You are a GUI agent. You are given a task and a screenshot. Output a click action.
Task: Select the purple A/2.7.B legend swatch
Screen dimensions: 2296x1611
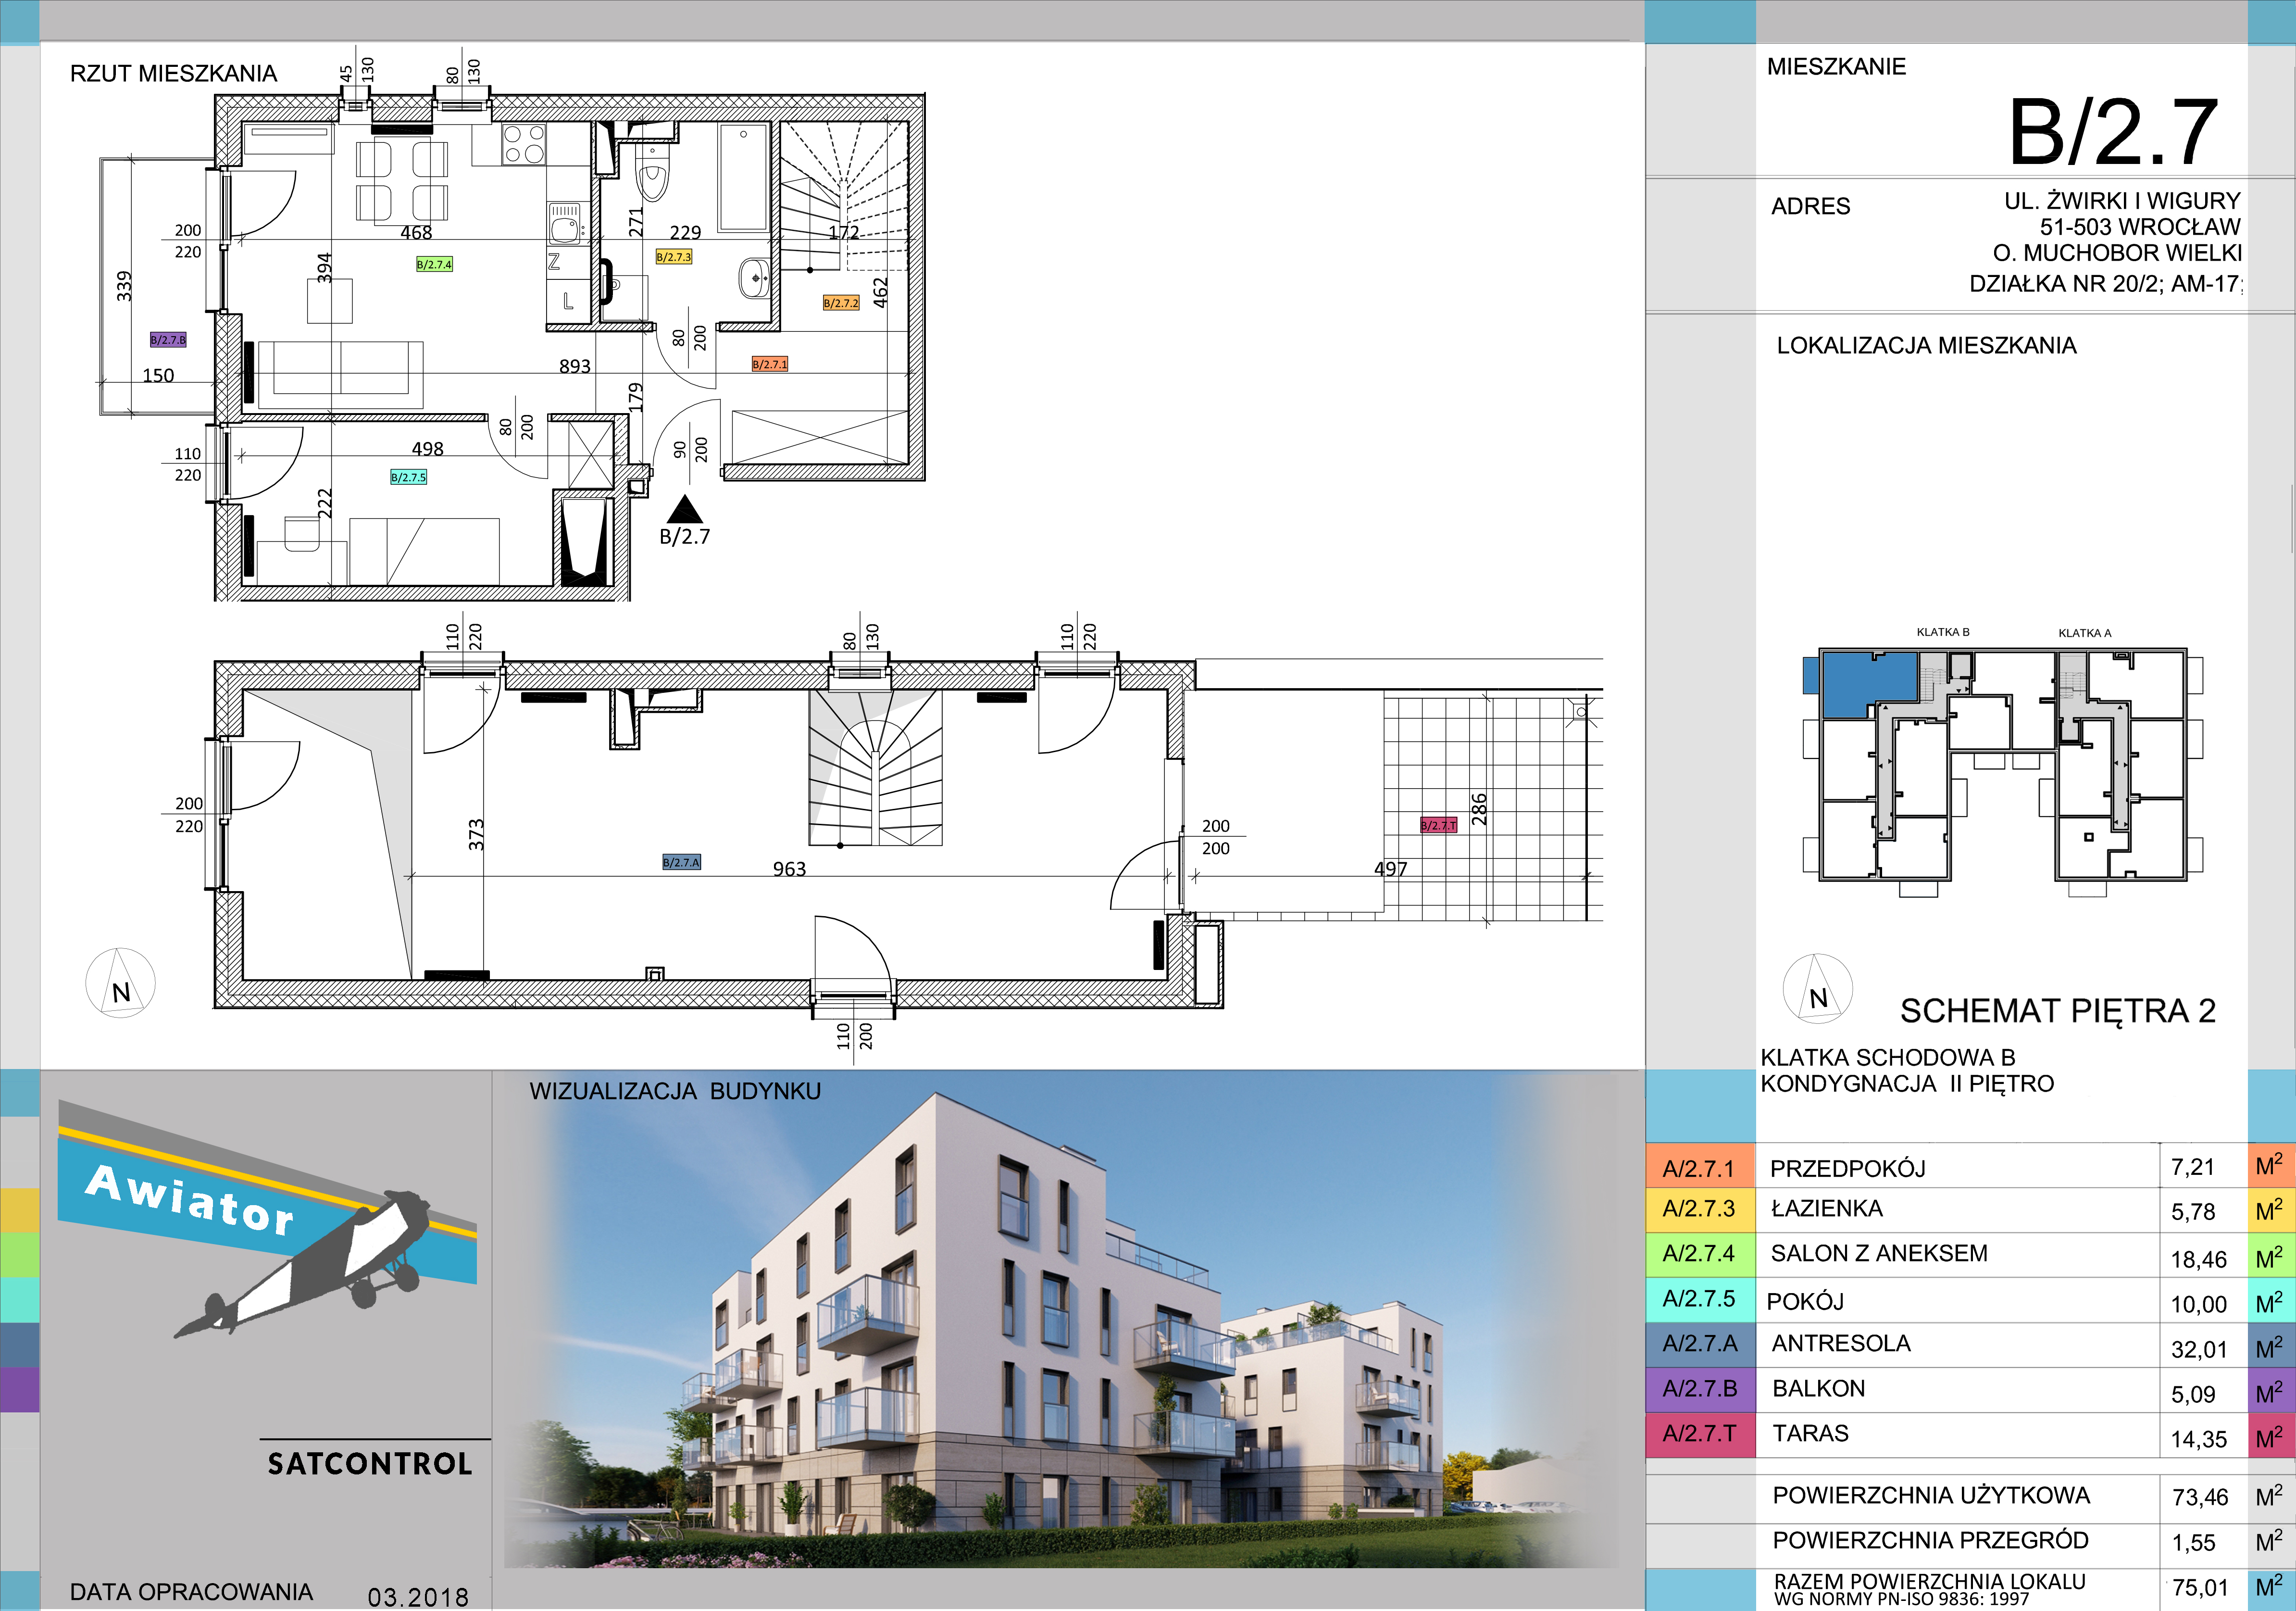pos(1700,1390)
